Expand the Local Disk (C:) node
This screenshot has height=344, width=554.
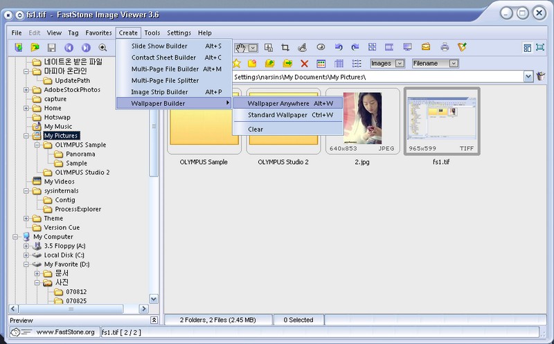26,255
